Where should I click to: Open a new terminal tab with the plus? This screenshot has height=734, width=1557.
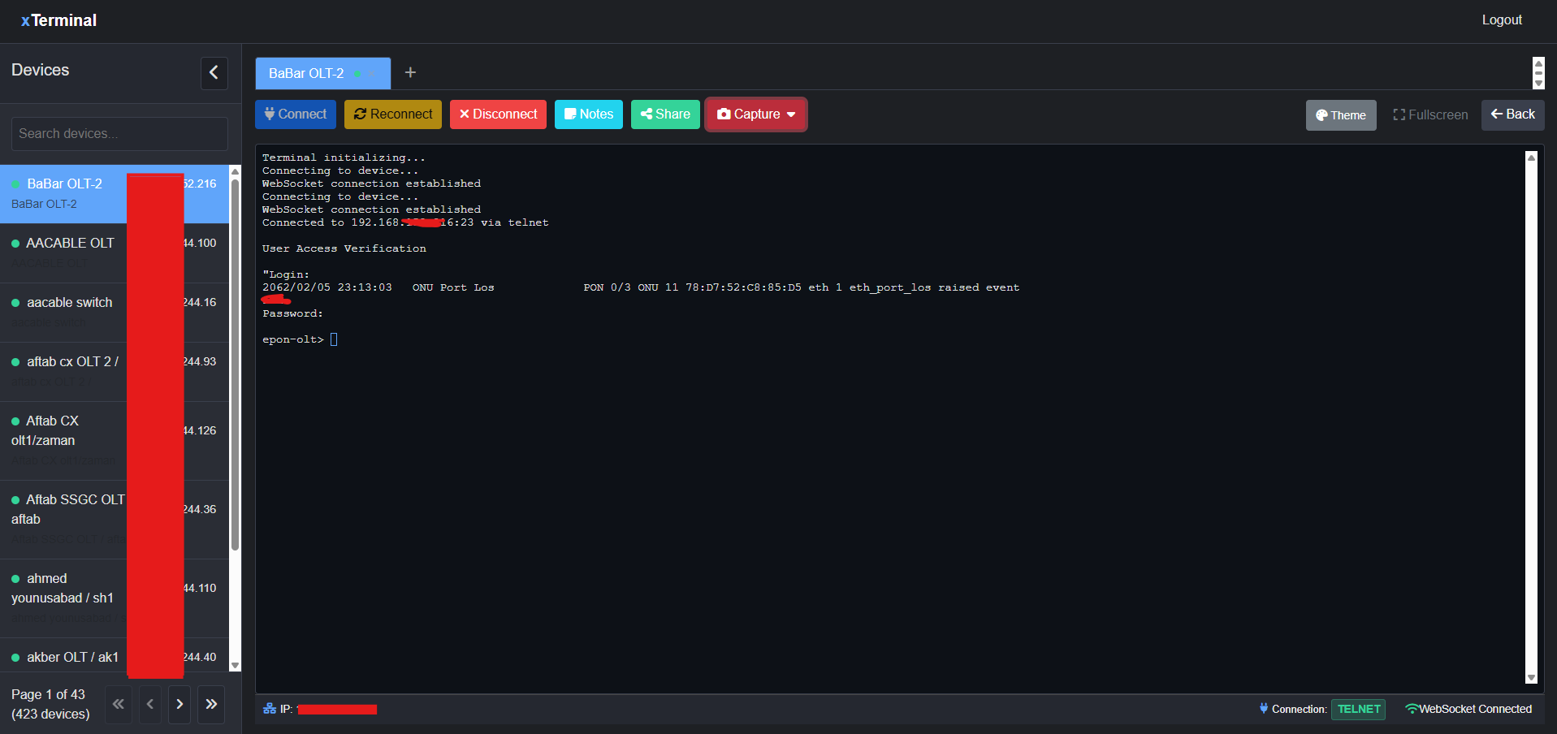point(410,72)
